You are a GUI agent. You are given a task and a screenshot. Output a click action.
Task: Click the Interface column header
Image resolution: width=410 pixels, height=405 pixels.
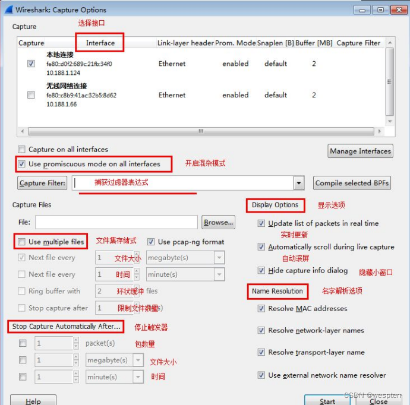pyautogui.click(x=100, y=43)
